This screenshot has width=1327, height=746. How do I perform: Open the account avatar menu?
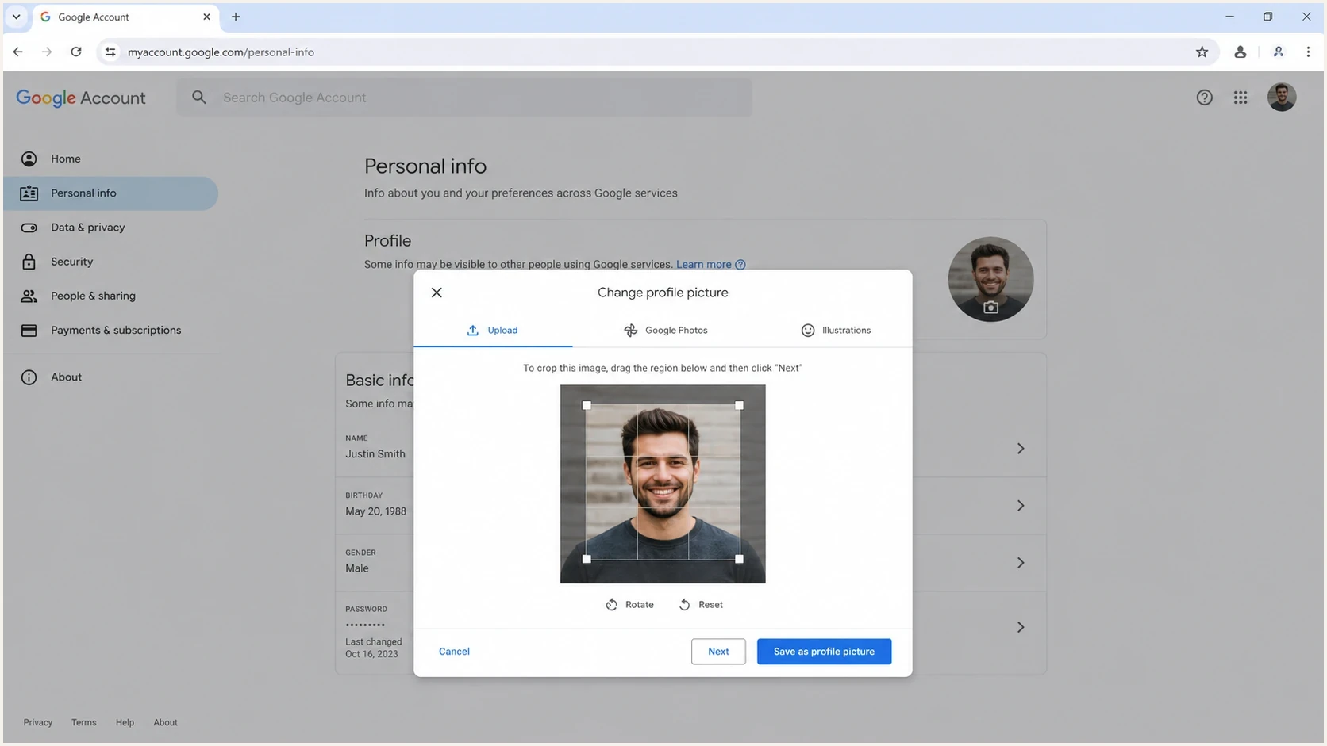[1282, 98]
